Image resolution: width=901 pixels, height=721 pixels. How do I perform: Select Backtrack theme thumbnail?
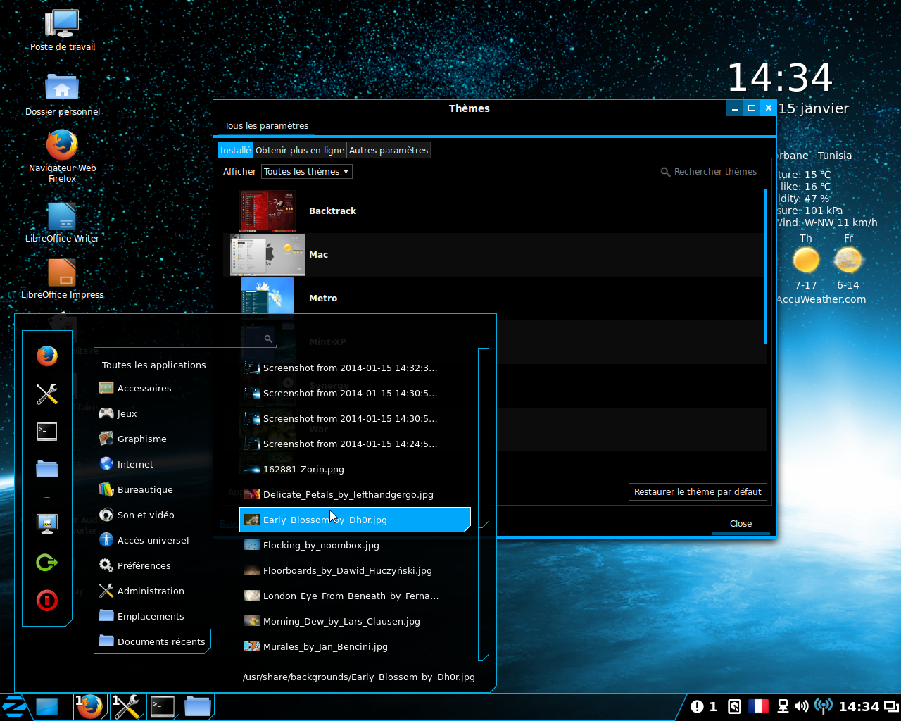point(267,211)
